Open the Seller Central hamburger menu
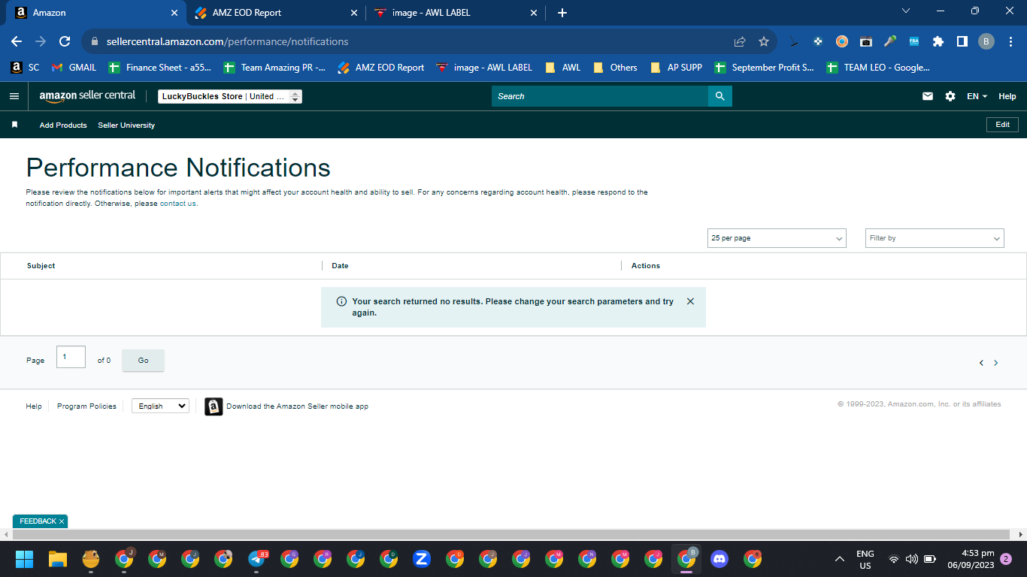Image resolution: width=1027 pixels, height=577 pixels. coord(14,96)
